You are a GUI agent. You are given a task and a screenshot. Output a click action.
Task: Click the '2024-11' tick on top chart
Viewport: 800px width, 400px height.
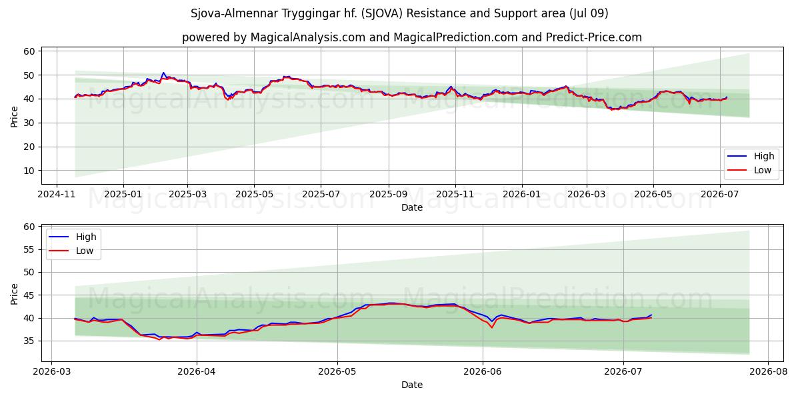pyautogui.click(x=56, y=194)
